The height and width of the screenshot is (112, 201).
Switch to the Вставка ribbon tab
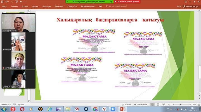pos(25,6)
